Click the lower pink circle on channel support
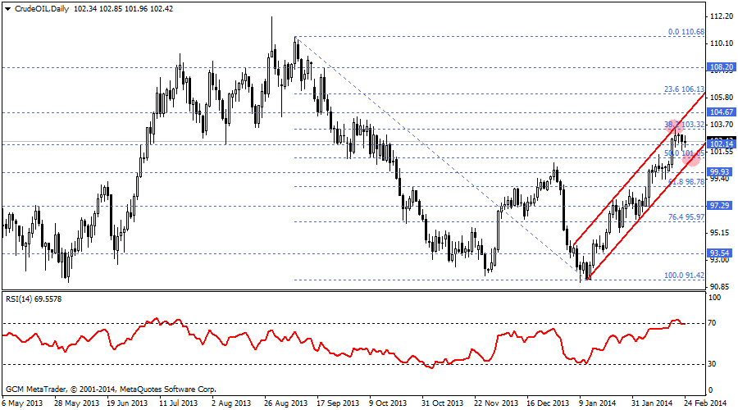 tap(690, 157)
